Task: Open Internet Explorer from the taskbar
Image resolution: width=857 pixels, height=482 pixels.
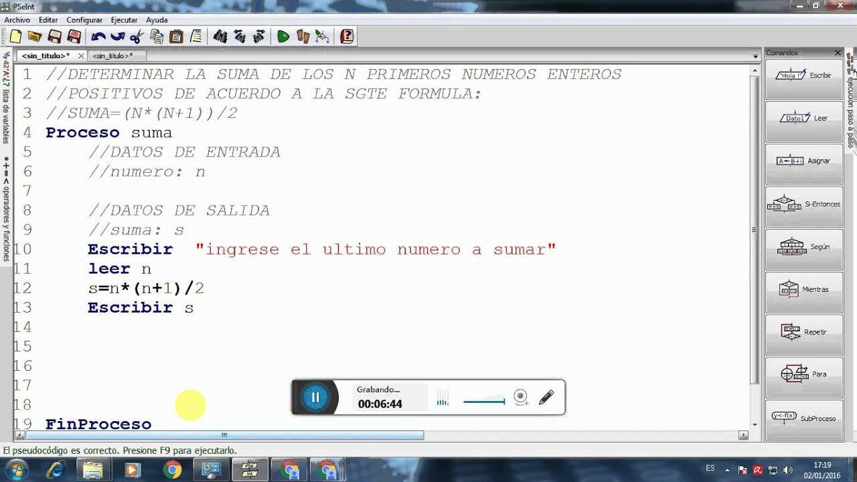Action: click(x=56, y=470)
